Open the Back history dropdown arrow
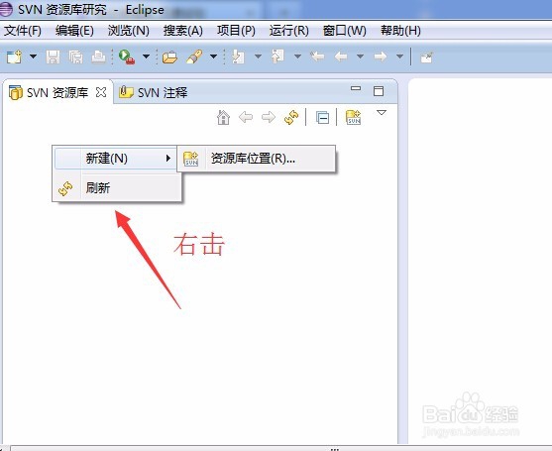Image resolution: width=552 pixels, height=451 pixels. pyautogui.click(x=360, y=56)
